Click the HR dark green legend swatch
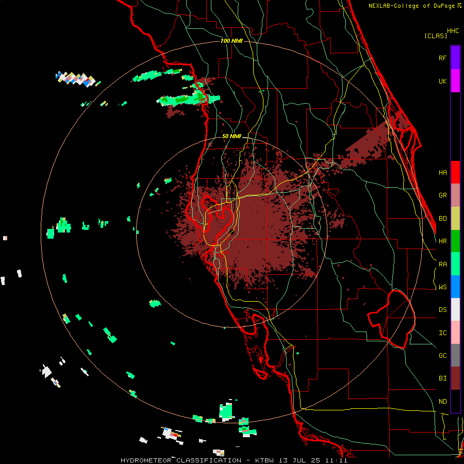This screenshot has width=464, height=464. [x=455, y=241]
